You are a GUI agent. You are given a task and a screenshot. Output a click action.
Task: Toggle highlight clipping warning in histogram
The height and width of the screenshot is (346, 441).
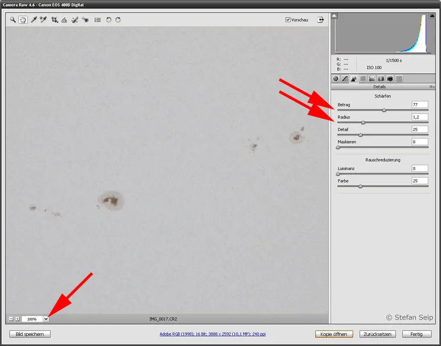click(432, 16)
